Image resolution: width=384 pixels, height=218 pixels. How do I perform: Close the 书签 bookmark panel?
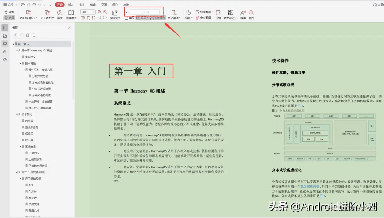click(69, 28)
